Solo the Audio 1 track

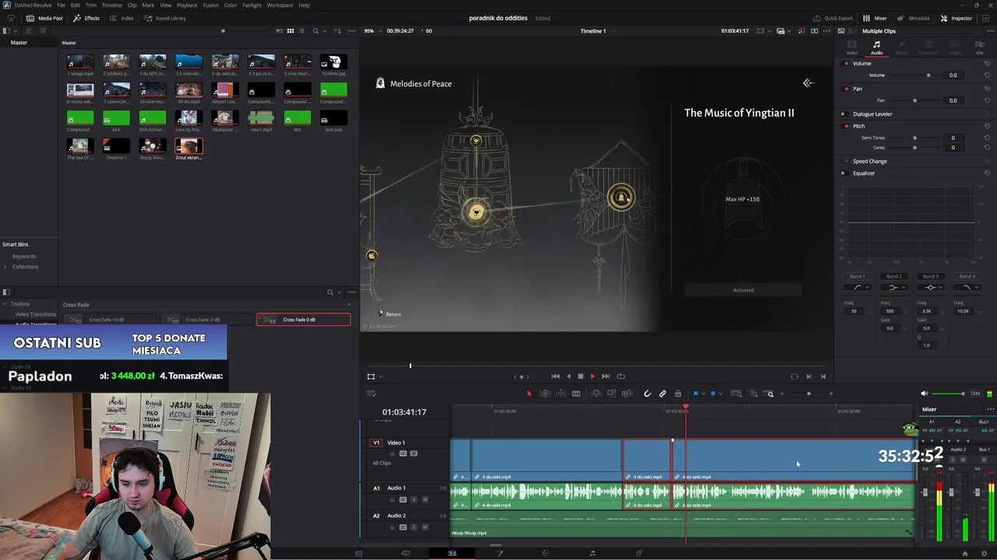(414, 499)
